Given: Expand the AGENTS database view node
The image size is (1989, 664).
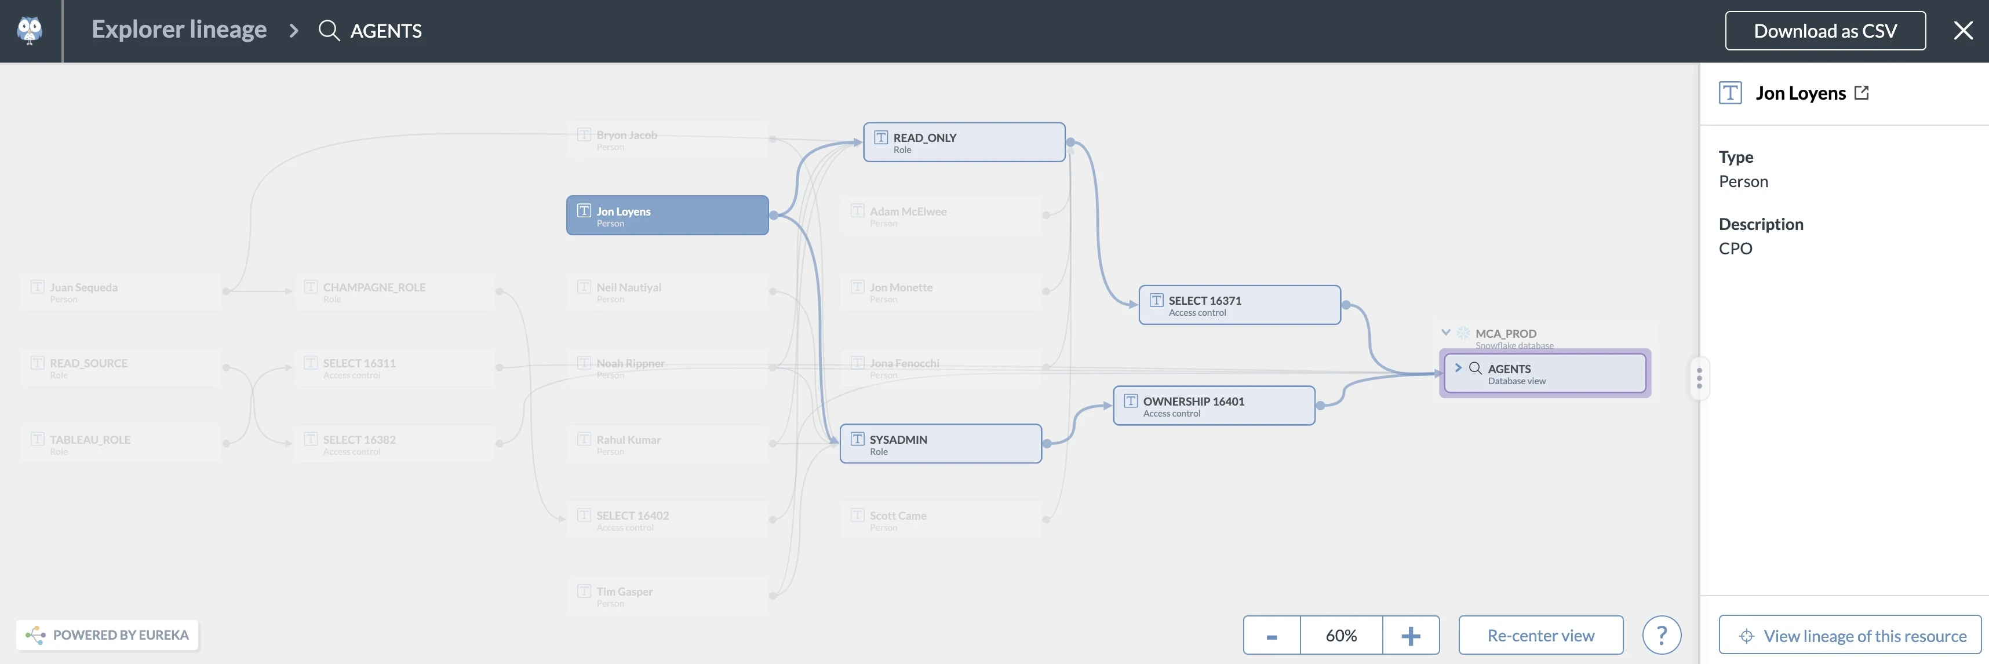Looking at the screenshot, I should pyautogui.click(x=1458, y=367).
